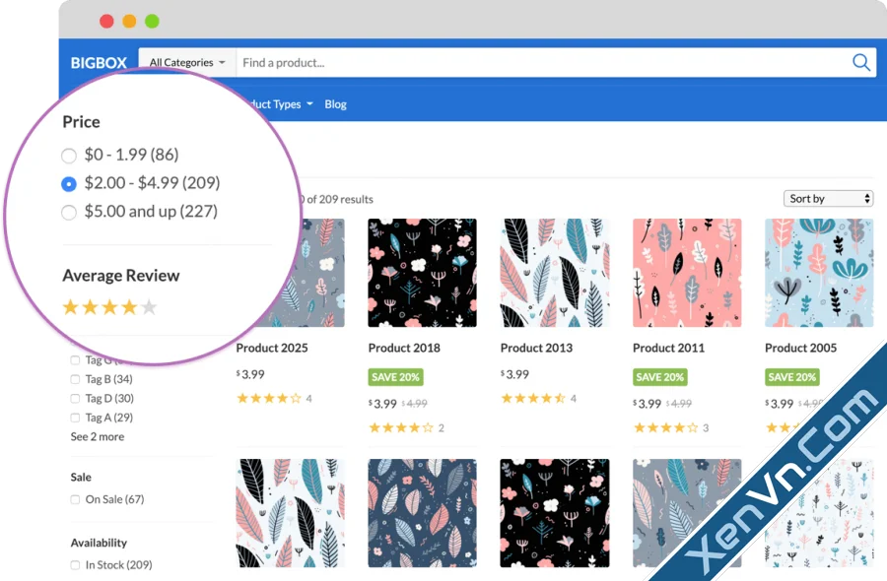This screenshot has height=581, width=887.
Task: Click the SAVE 20% badge on Product 2018
Action: pos(396,377)
